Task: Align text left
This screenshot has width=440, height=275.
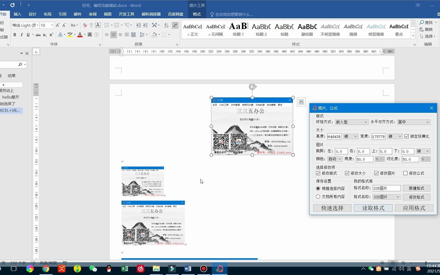Action: 107,35
